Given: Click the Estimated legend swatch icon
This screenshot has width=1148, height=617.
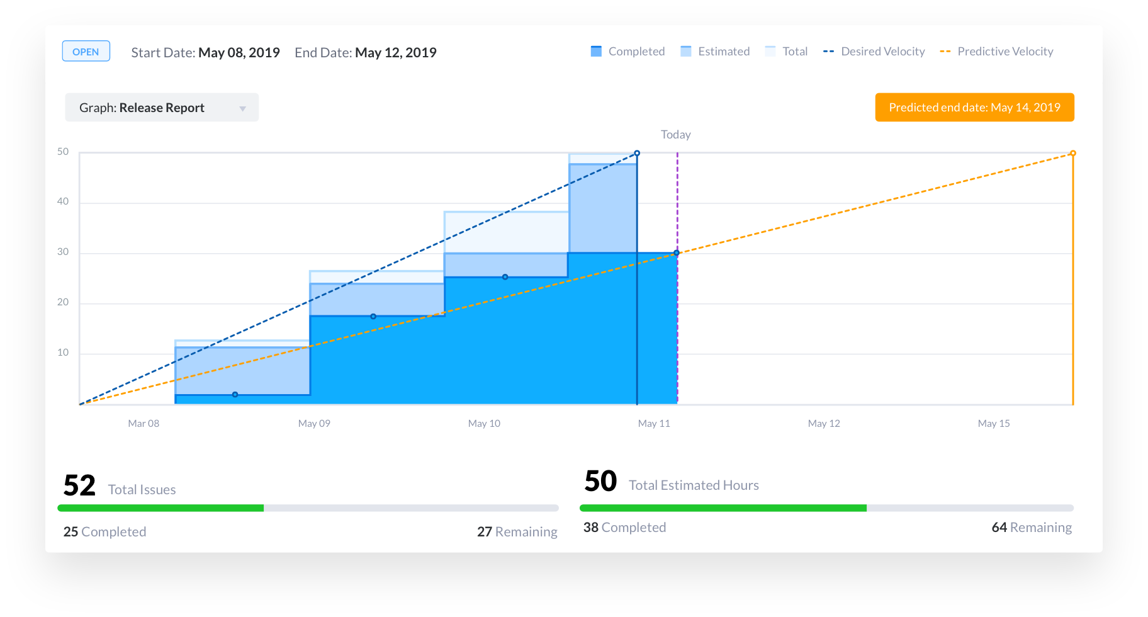Looking at the screenshot, I should pos(686,52).
